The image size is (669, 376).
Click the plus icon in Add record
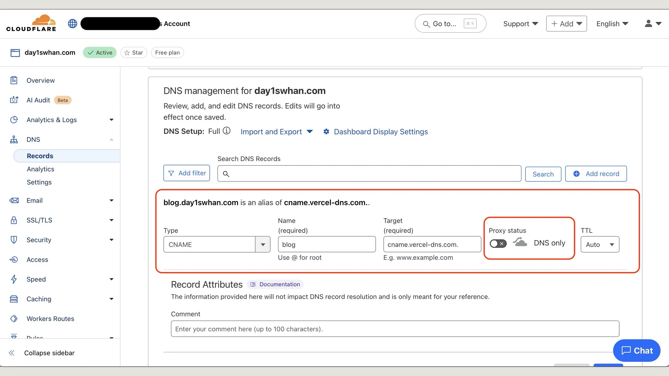(x=577, y=174)
